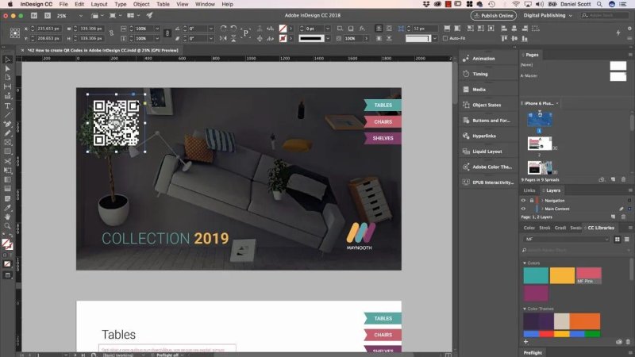Switch to the CC Libraries tab
The height and width of the screenshot is (357, 635).
[x=601, y=228]
